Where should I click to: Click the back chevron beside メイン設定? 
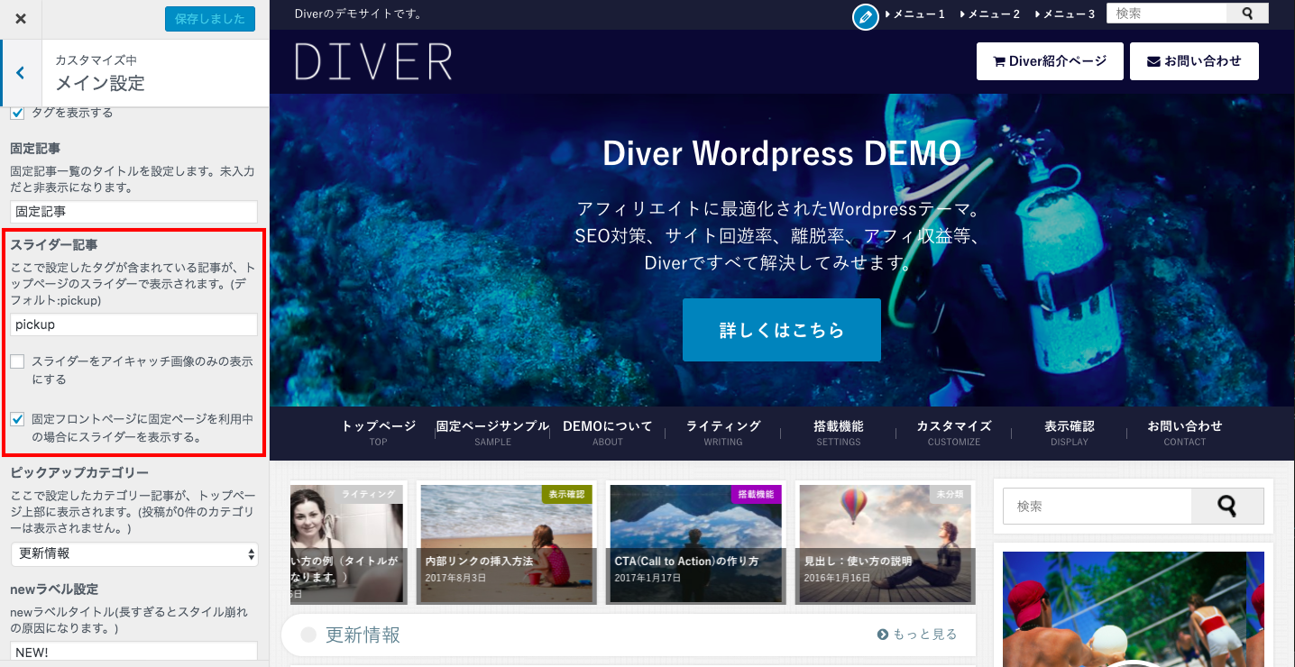(x=21, y=73)
